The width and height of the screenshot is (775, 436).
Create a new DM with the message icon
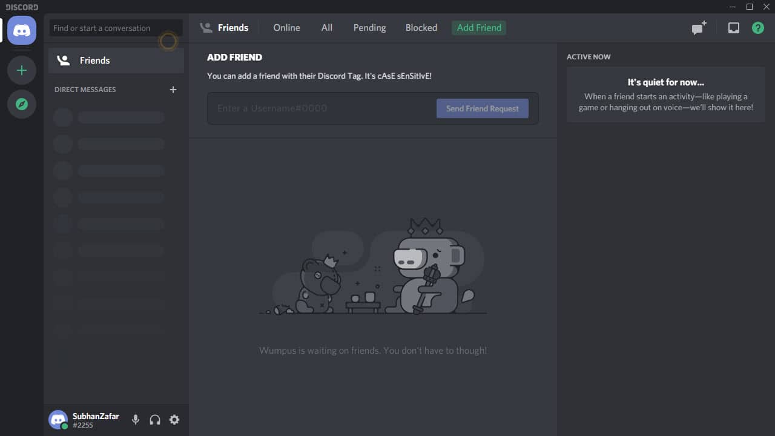(x=698, y=27)
